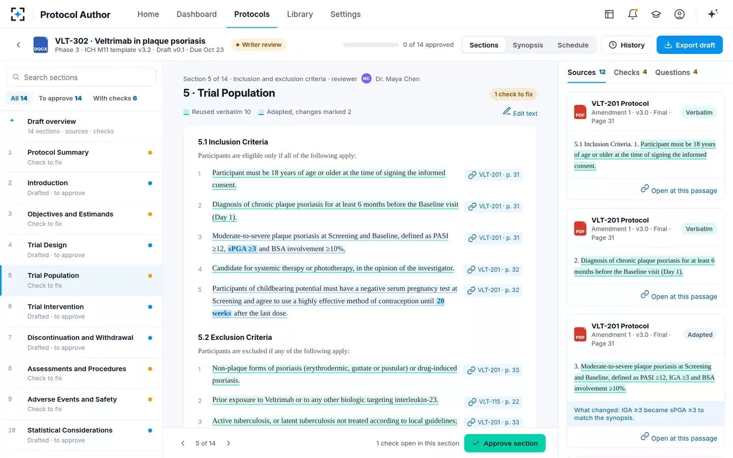Image resolution: width=733 pixels, height=458 pixels.
Task: Go back with the left arrow icon
Action: tap(18, 45)
